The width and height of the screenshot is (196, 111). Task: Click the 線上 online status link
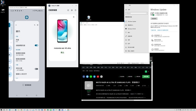(x=62, y=52)
